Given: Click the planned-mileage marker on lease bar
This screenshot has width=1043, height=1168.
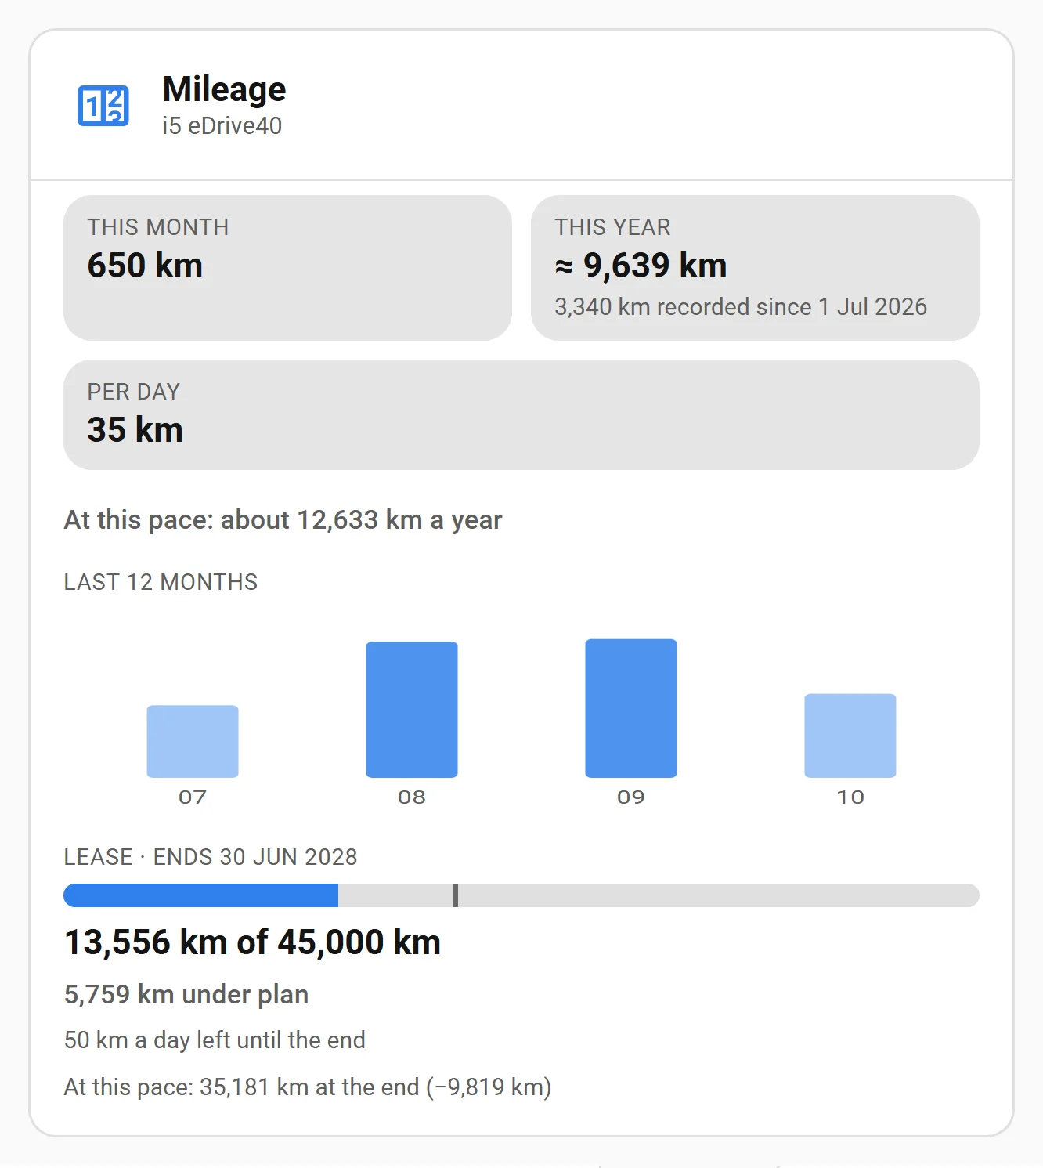Looking at the screenshot, I should [x=456, y=895].
